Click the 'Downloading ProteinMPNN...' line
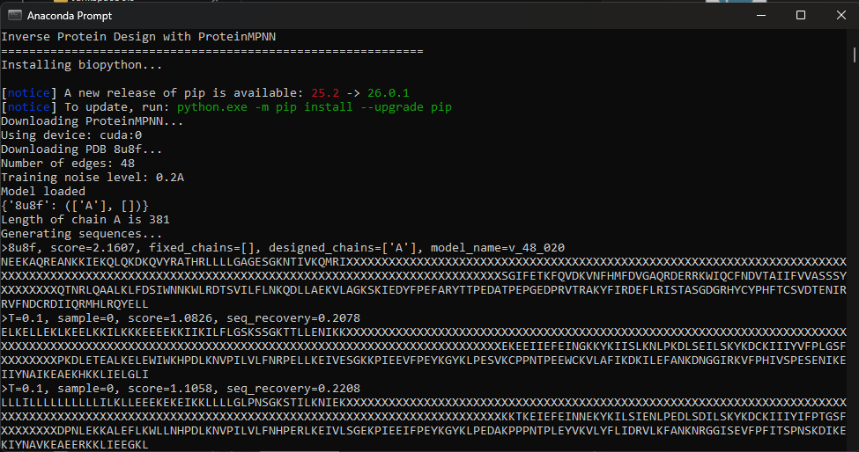 92,121
